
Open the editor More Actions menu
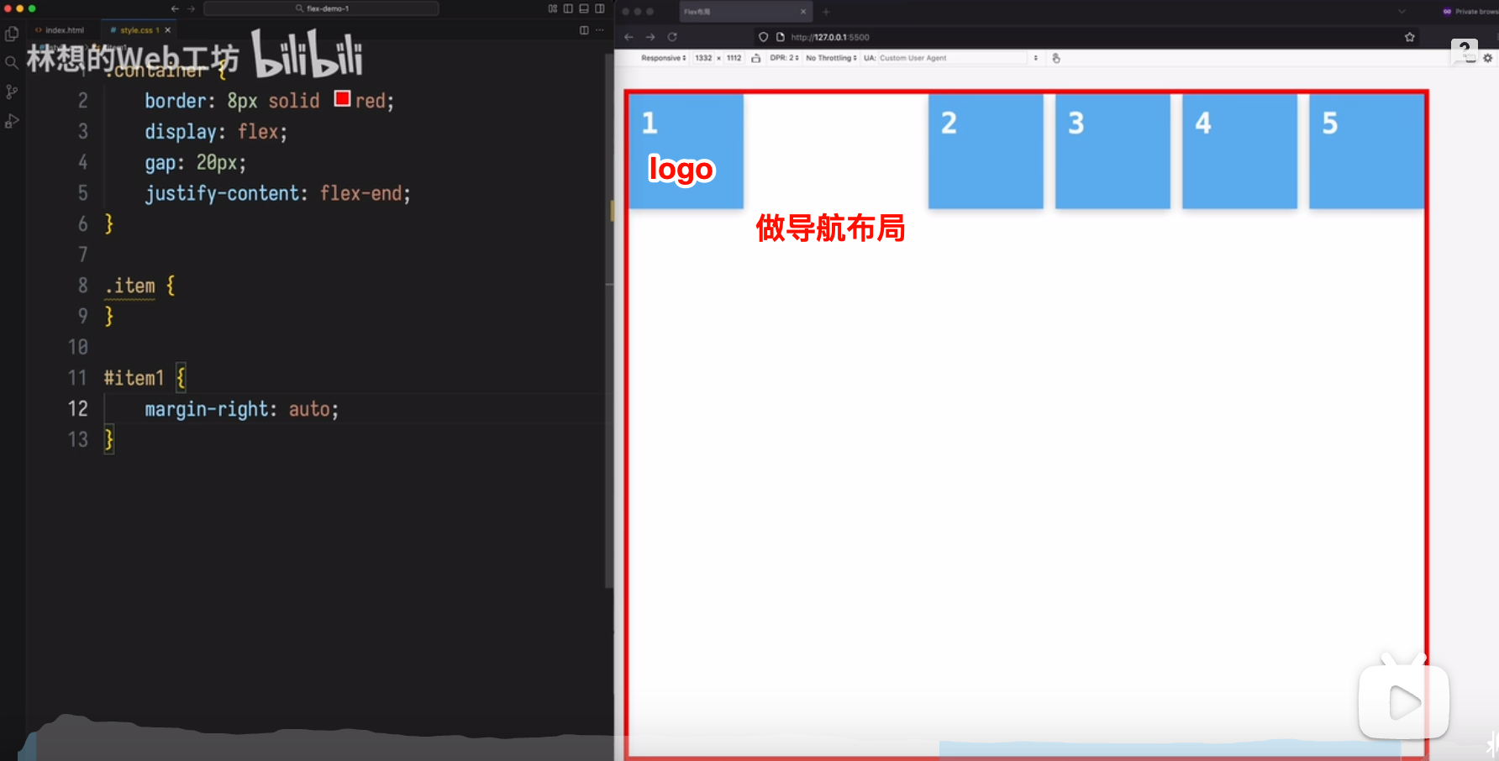(x=600, y=30)
